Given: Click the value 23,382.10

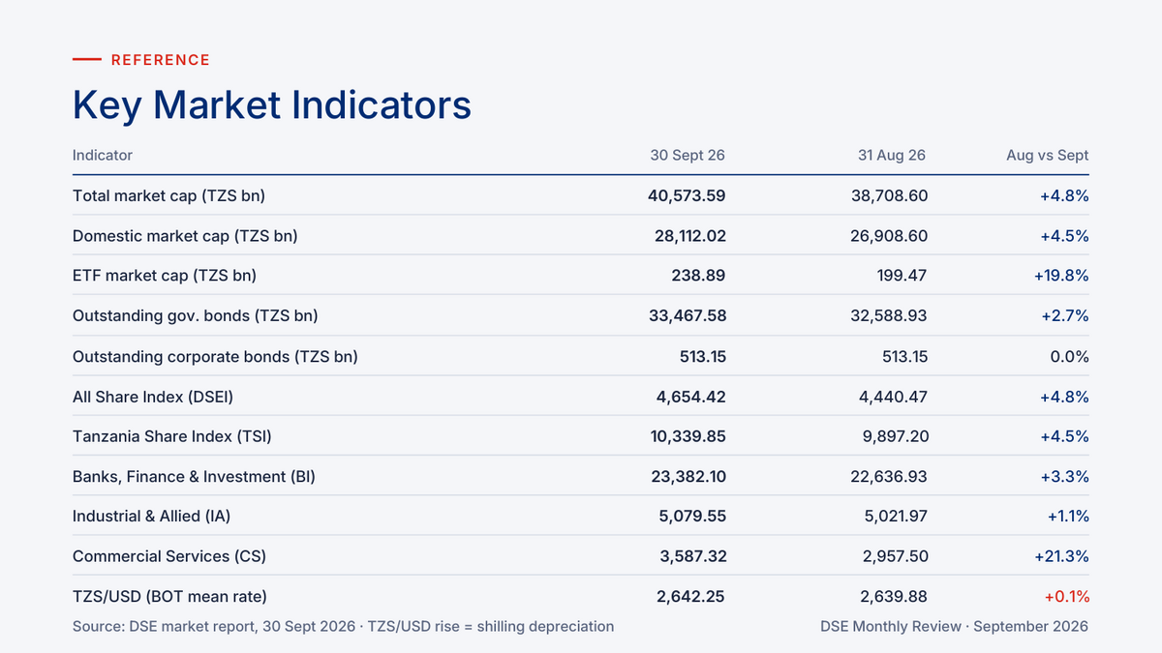Looking at the screenshot, I should (x=688, y=476).
